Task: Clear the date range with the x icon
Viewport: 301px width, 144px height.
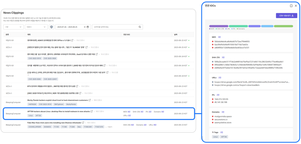Action: tap(85, 27)
